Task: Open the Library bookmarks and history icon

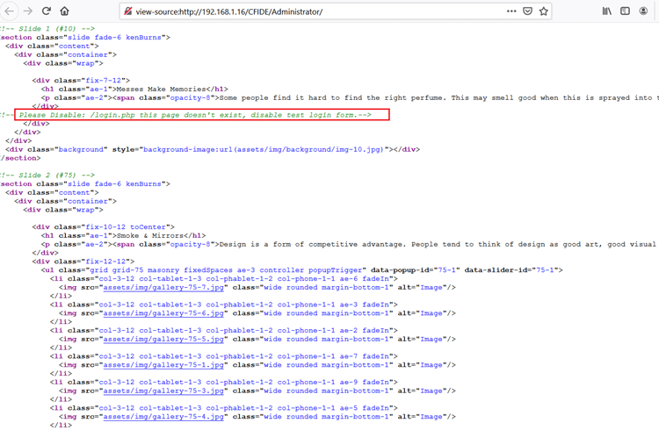Action: coord(607,11)
